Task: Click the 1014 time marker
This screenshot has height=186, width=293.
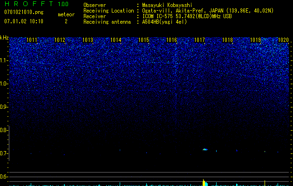Action: tap(116, 40)
